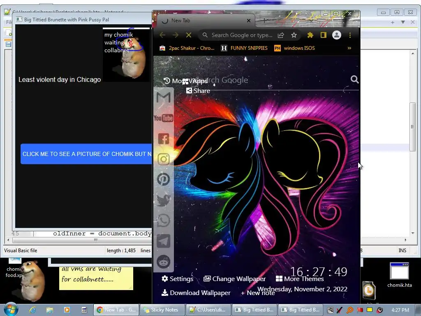Open the windows ISOS bookmark
The image size is (421, 316).
[x=294, y=48]
